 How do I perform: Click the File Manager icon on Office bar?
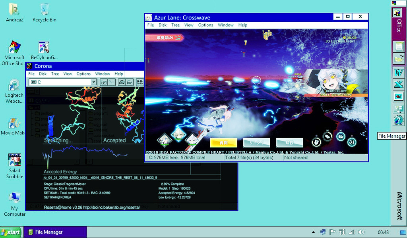click(399, 109)
